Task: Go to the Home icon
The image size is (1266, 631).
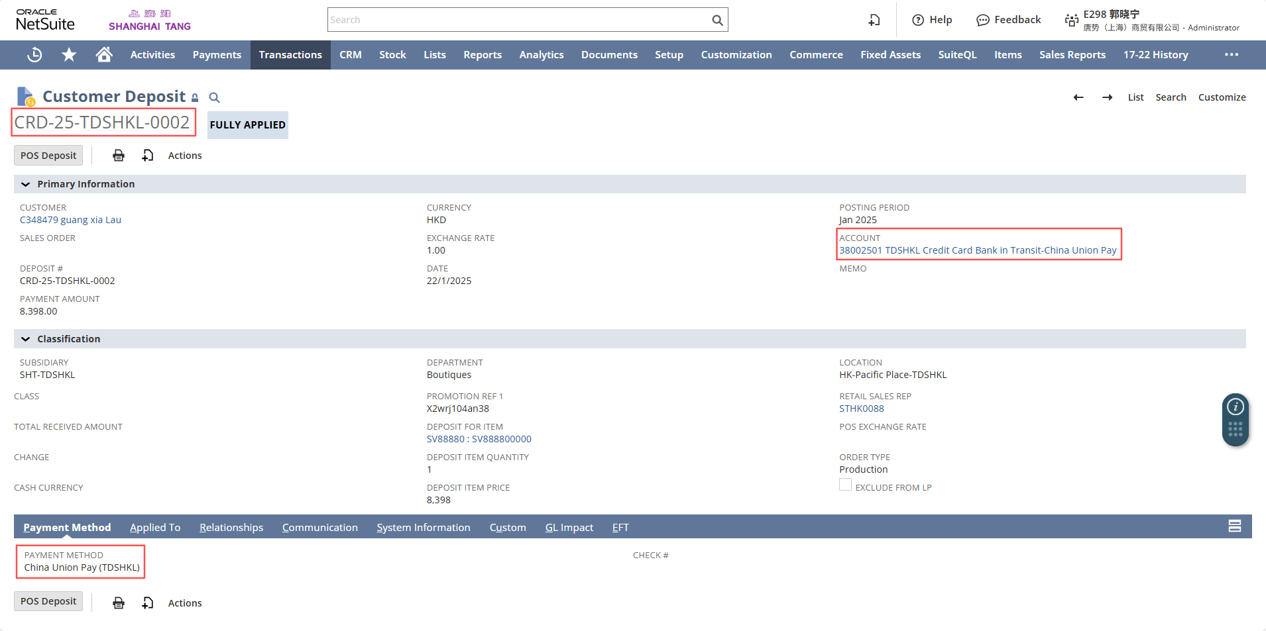Action: click(x=104, y=55)
